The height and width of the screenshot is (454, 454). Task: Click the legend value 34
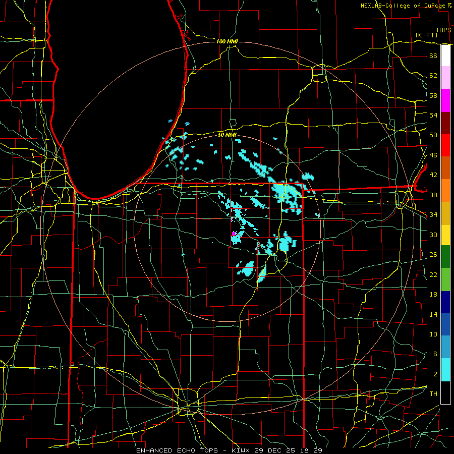[x=433, y=215]
